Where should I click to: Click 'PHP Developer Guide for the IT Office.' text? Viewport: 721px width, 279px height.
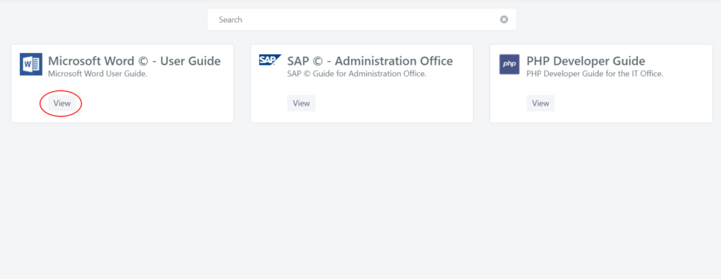point(595,73)
